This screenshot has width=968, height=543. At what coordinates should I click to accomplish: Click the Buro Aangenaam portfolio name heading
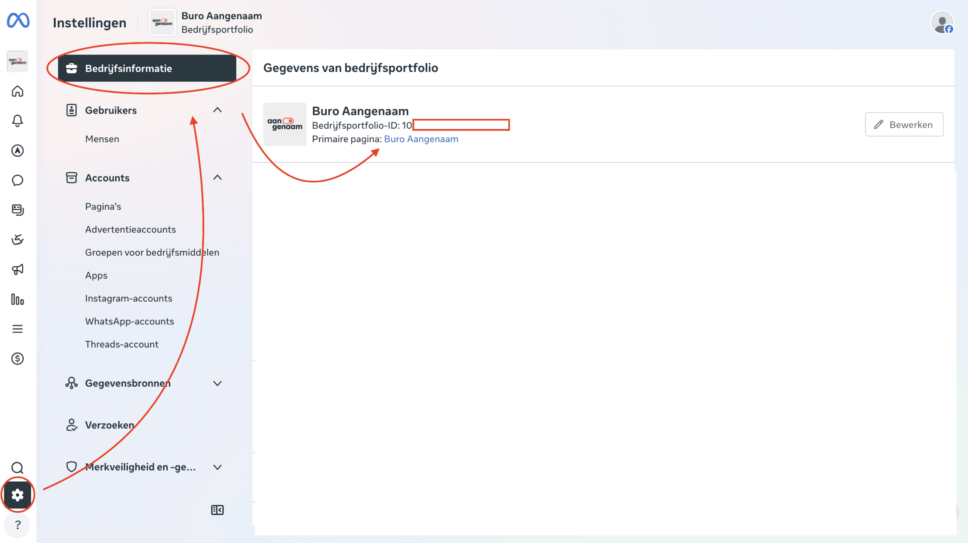[360, 111]
